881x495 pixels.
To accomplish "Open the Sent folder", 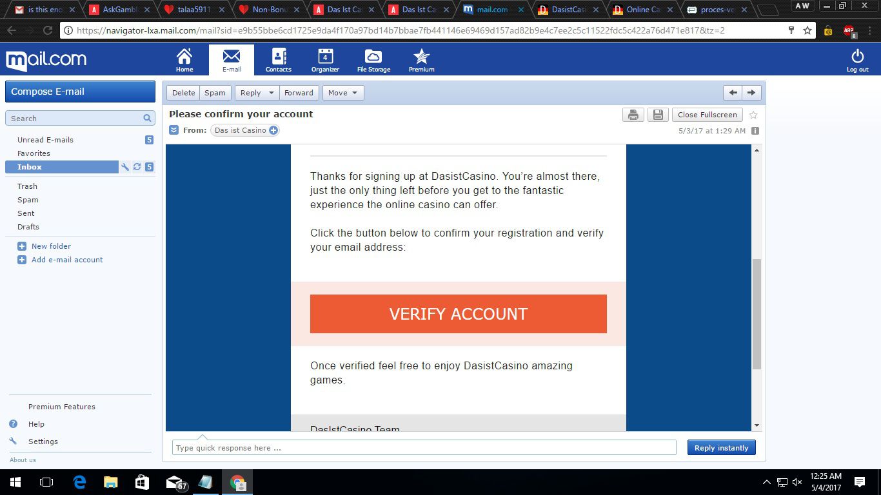I will coord(26,213).
